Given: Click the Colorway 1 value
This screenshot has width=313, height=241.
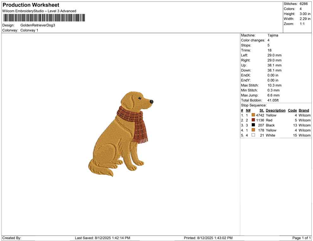Looking at the screenshot, I should pyautogui.click(x=29, y=30).
